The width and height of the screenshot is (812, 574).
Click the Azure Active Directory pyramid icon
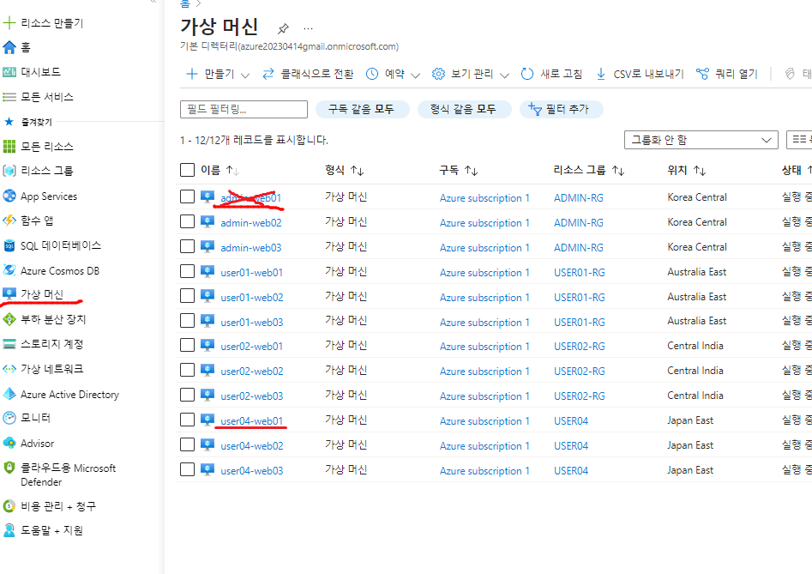point(9,394)
